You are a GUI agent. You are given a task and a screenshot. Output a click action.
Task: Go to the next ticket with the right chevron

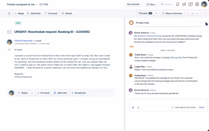[197, 13]
